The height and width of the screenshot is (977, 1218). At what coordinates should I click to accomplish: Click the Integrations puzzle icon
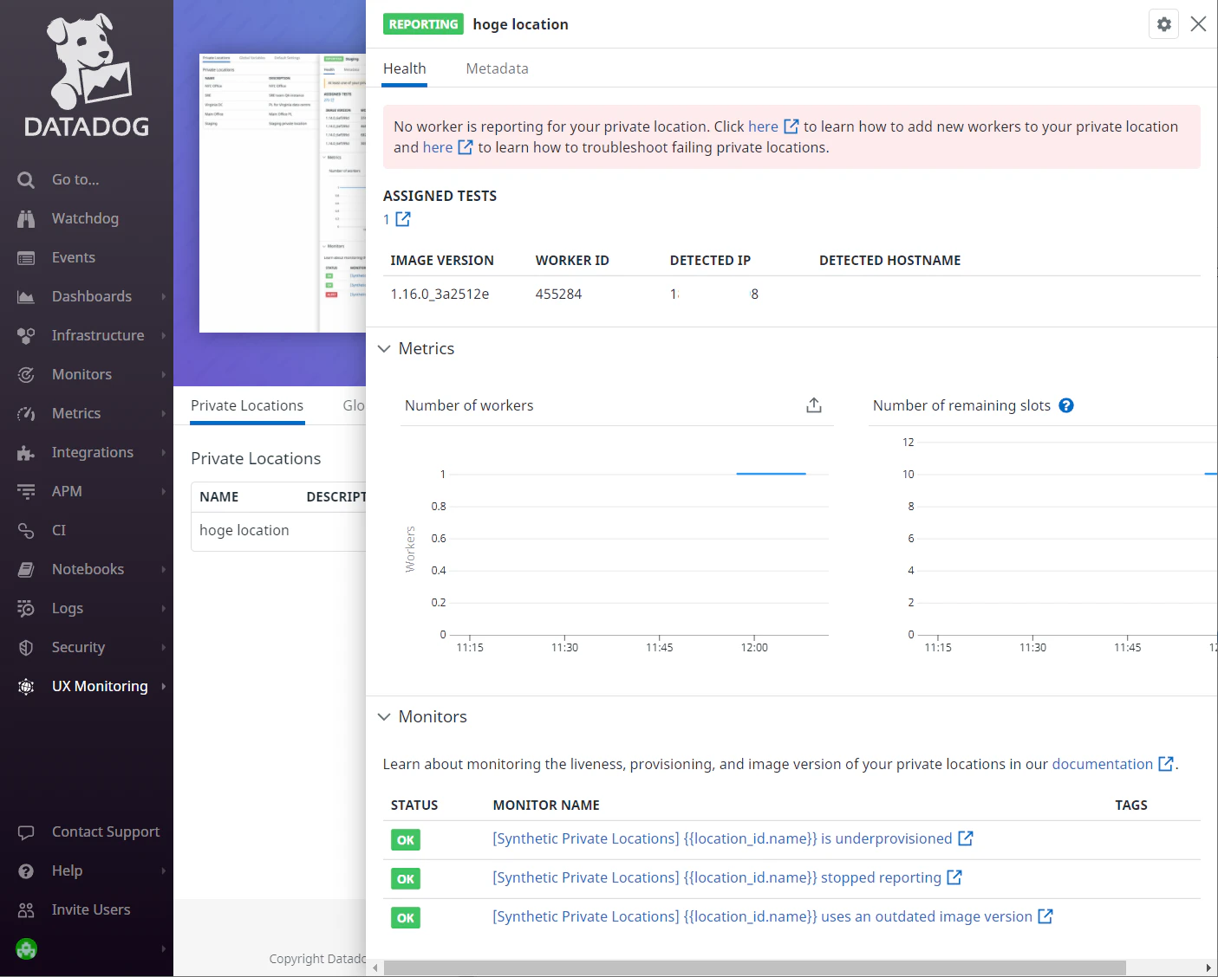(26, 453)
